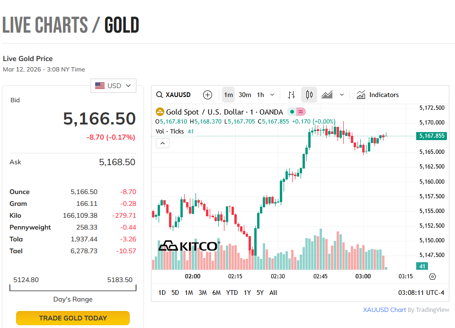Click the gold bar symbol logo
Viewport: 455px width, 328px height.
click(160, 112)
